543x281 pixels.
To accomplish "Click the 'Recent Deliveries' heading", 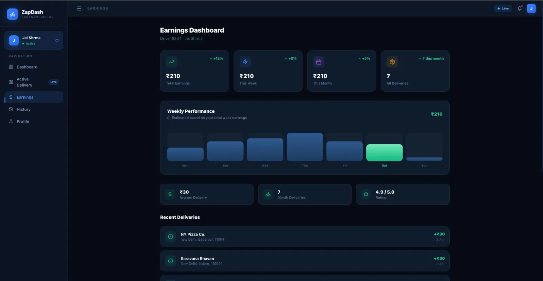I will [180, 217].
